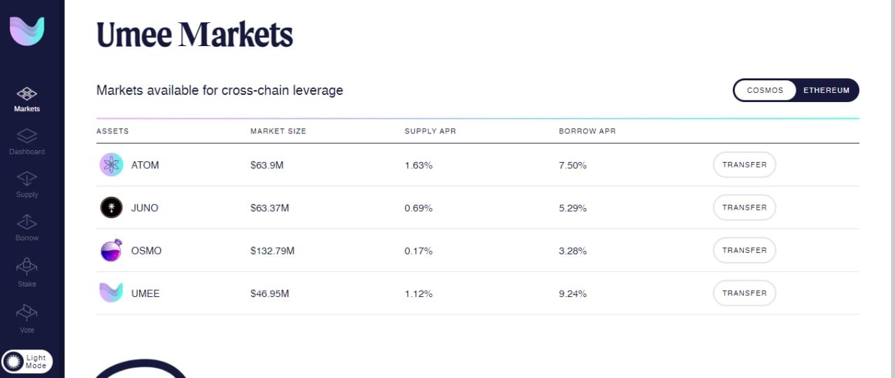Switch to the Ethereum network option

coord(826,90)
